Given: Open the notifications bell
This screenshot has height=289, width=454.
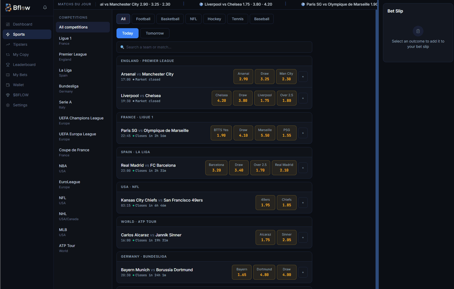Looking at the screenshot, I should point(45,7).
